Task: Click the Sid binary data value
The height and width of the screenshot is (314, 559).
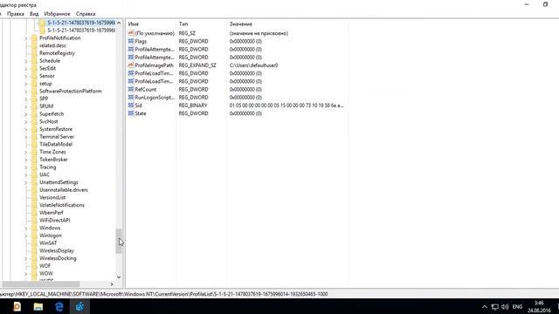Action: (286, 106)
